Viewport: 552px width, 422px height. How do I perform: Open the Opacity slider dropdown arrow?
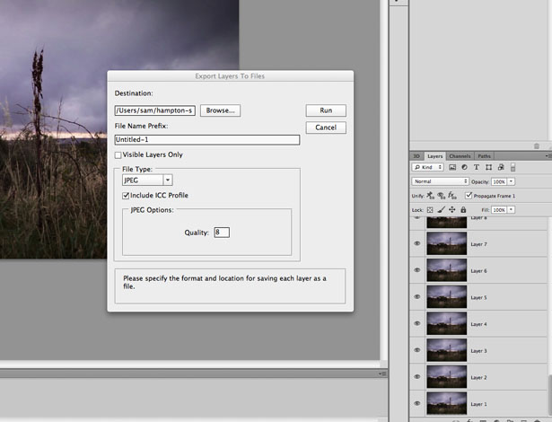(512, 181)
